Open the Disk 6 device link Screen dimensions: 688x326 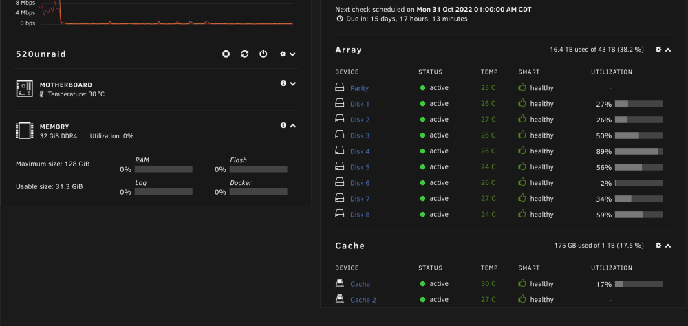(x=360, y=183)
